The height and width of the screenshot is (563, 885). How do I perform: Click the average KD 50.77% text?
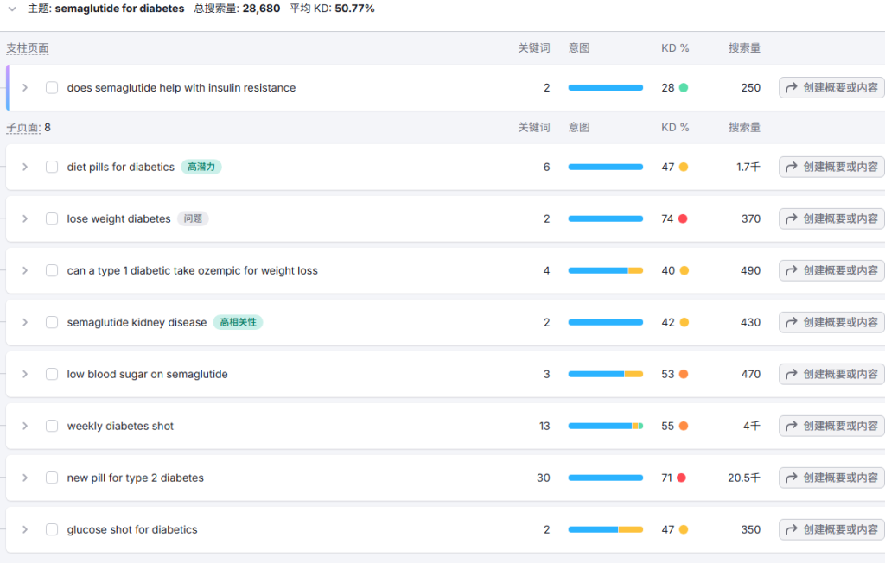coord(332,9)
